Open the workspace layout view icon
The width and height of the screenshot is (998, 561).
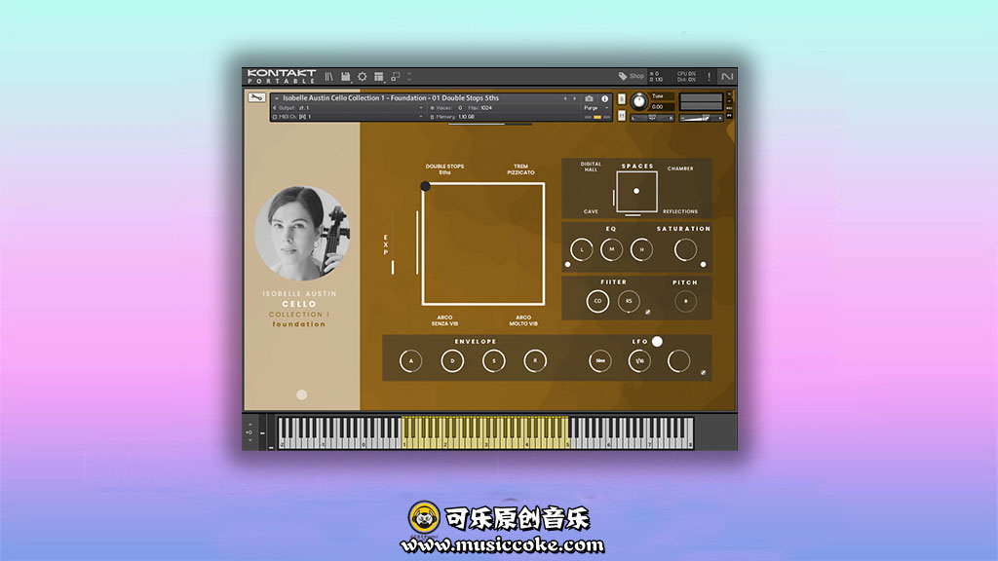click(379, 77)
